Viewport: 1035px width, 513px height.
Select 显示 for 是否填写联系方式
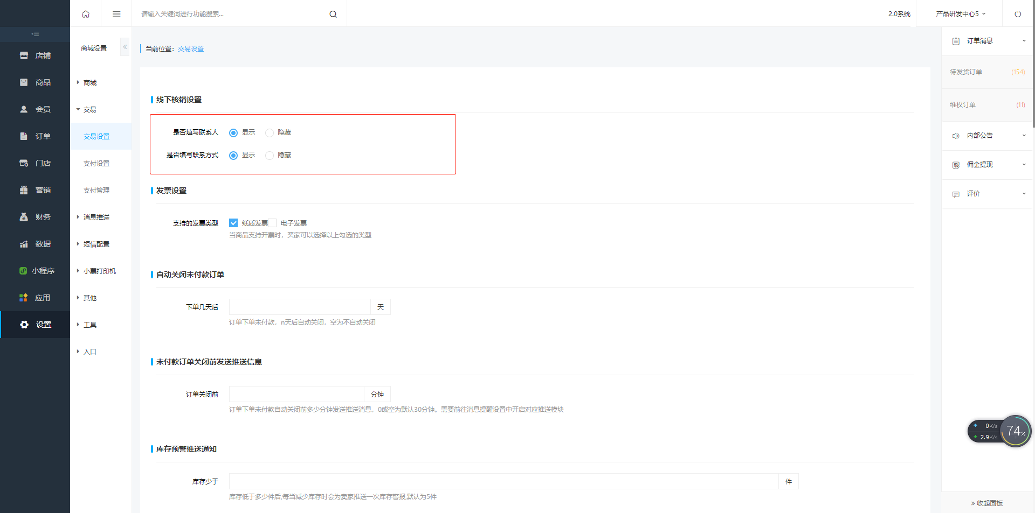tap(233, 155)
